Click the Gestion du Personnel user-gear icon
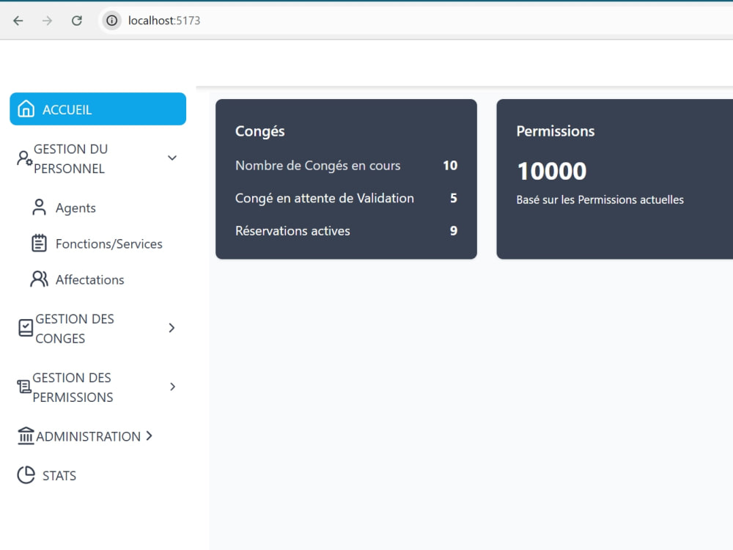 tap(24, 158)
